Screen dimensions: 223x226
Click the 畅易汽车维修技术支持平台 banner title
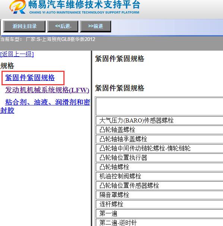(x=84, y=4)
